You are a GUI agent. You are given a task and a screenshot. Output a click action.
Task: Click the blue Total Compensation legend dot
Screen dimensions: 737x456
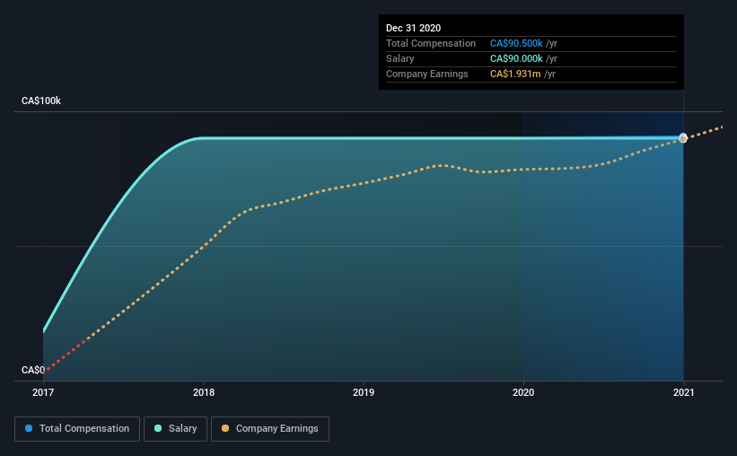[x=29, y=428]
